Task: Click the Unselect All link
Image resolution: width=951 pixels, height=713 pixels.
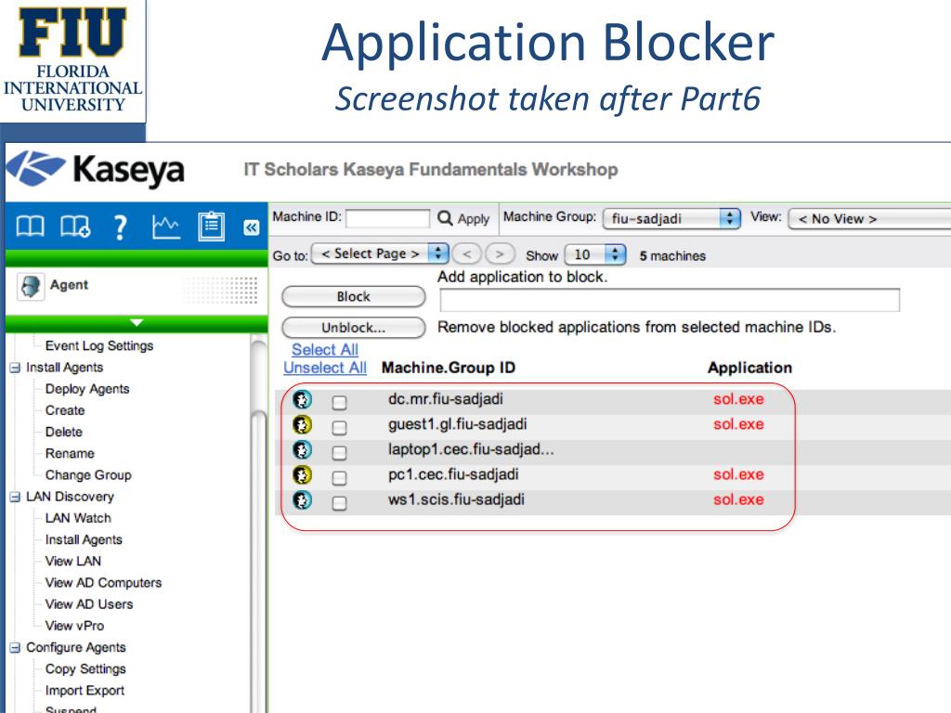Action: pos(325,368)
